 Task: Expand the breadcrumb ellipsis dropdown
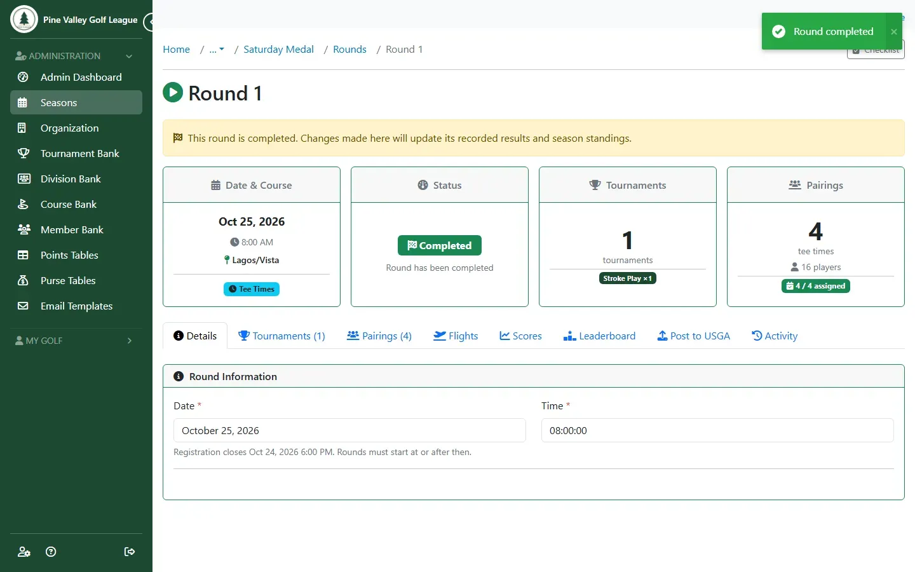[217, 50]
